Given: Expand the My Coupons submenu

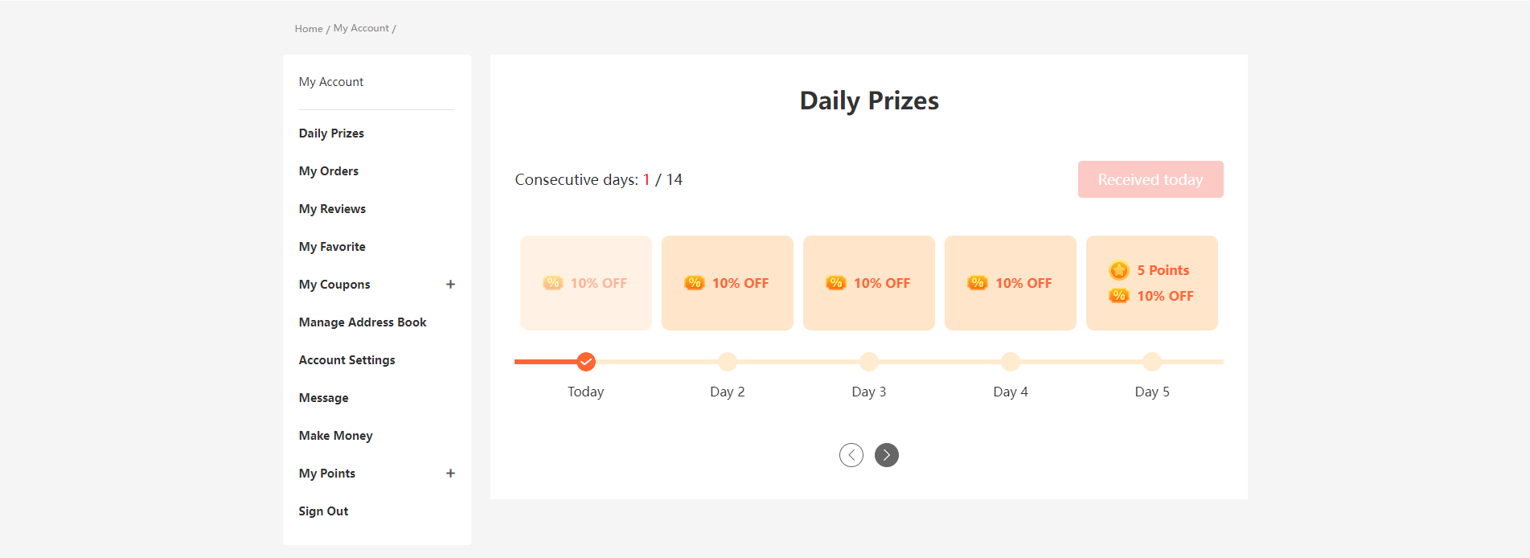Looking at the screenshot, I should click(450, 285).
